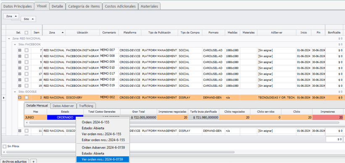Check the box for item 9 MEMO 009
Image resolution: width=345 pixels, height=163 pixels.
[x=26, y=62]
